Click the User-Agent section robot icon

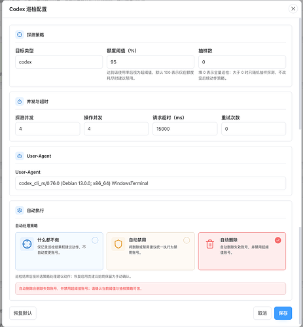20,156
